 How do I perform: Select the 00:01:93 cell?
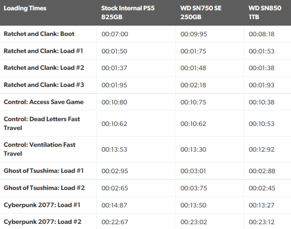click(x=261, y=85)
